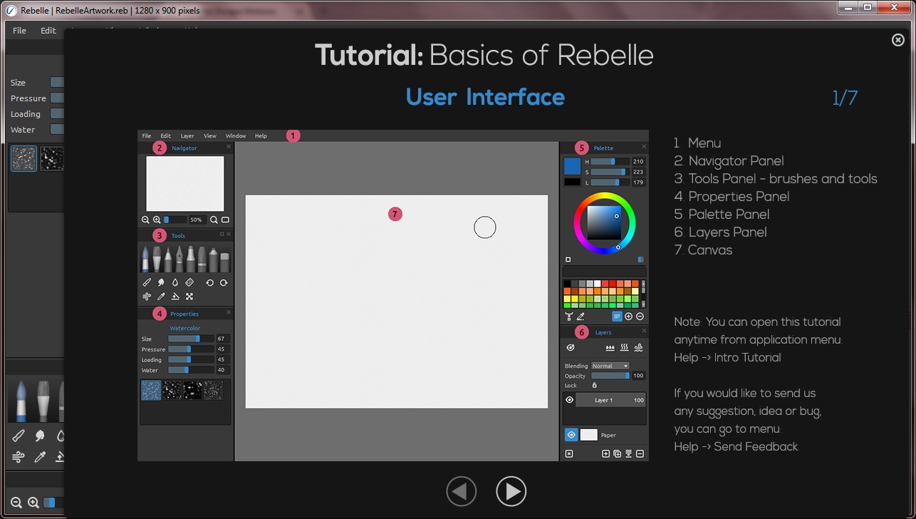This screenshot has height=519, width=916.
Task: Click the Water slider in the left panel
Action: coord(57,129)
